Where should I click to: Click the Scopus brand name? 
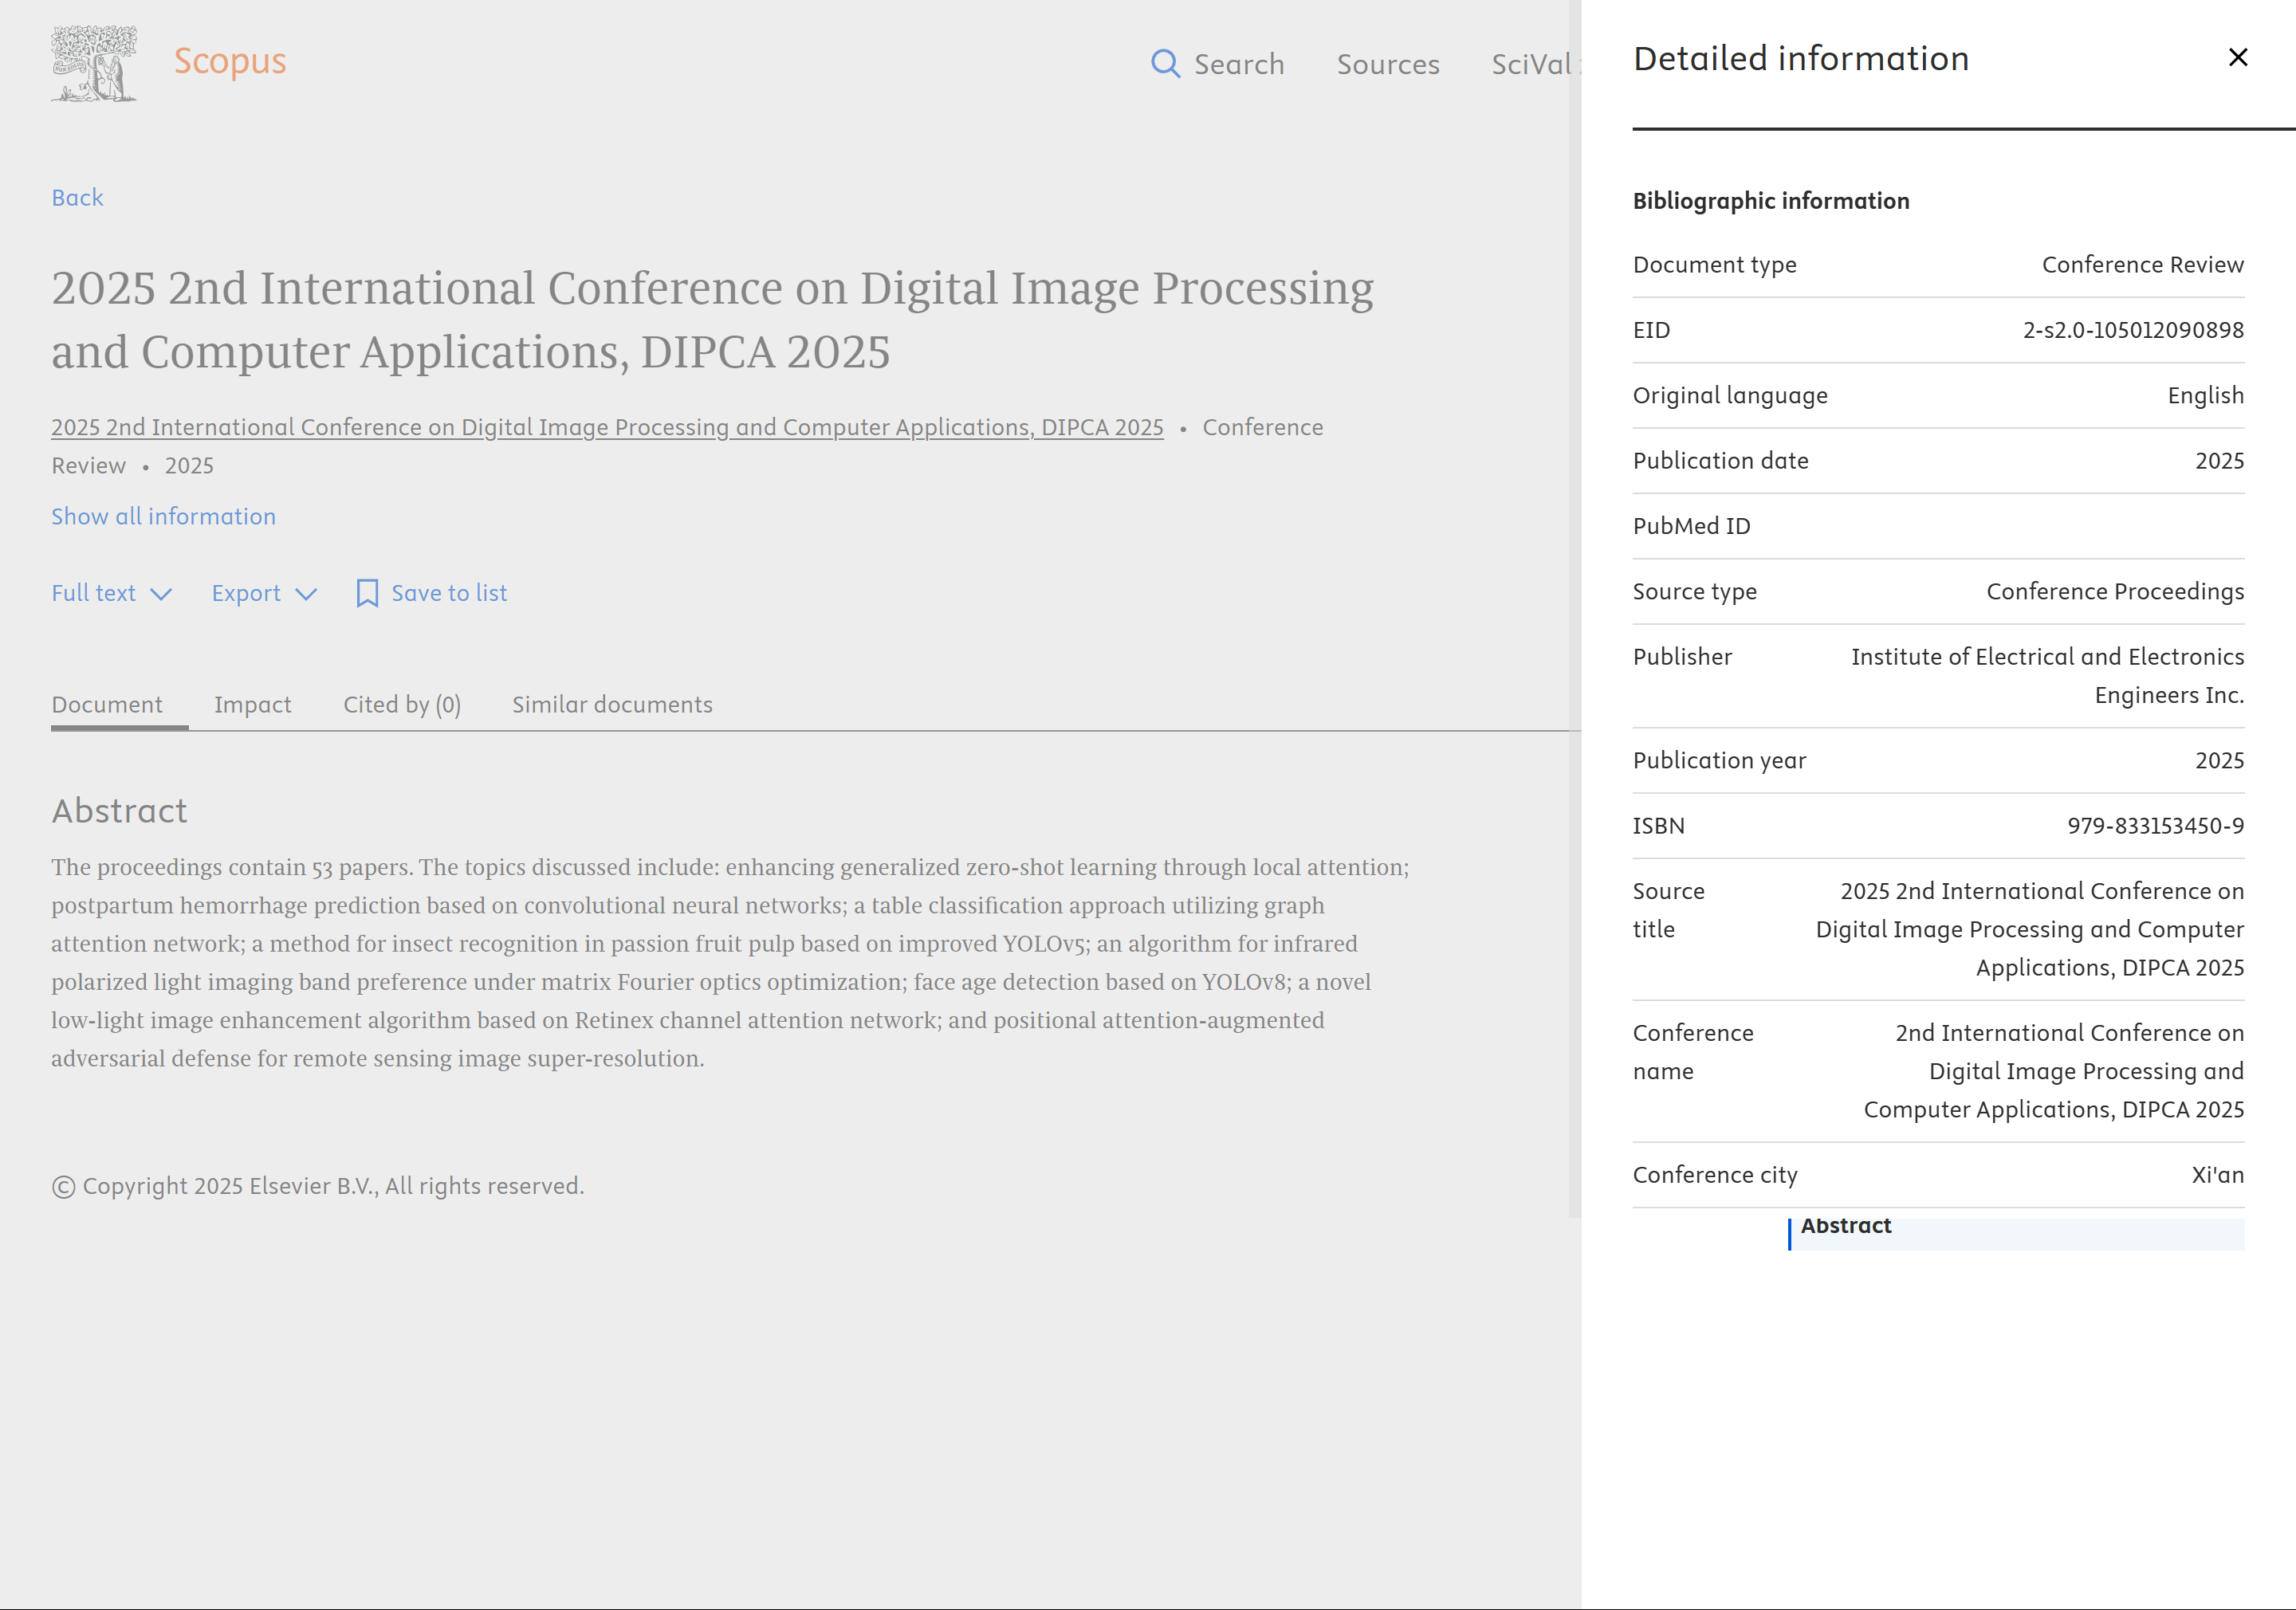click(230, 61)
